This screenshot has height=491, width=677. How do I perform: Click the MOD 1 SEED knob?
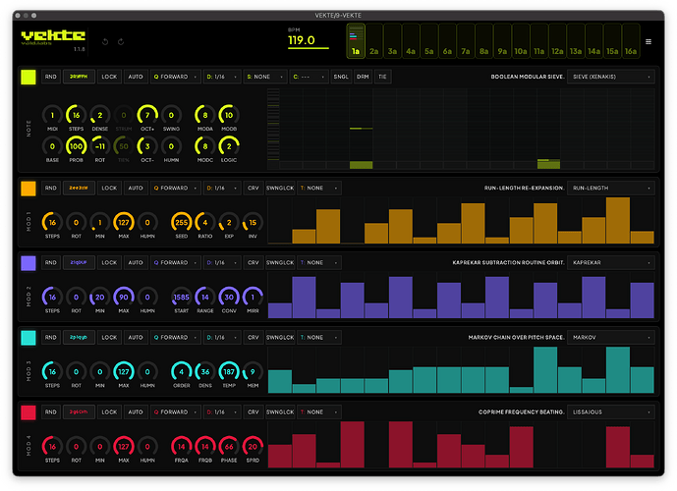click(x=182, y=223)
